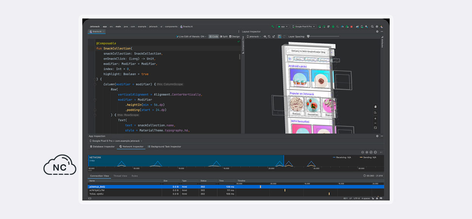Select the Network Inspector tab

[x=131, y=147]
